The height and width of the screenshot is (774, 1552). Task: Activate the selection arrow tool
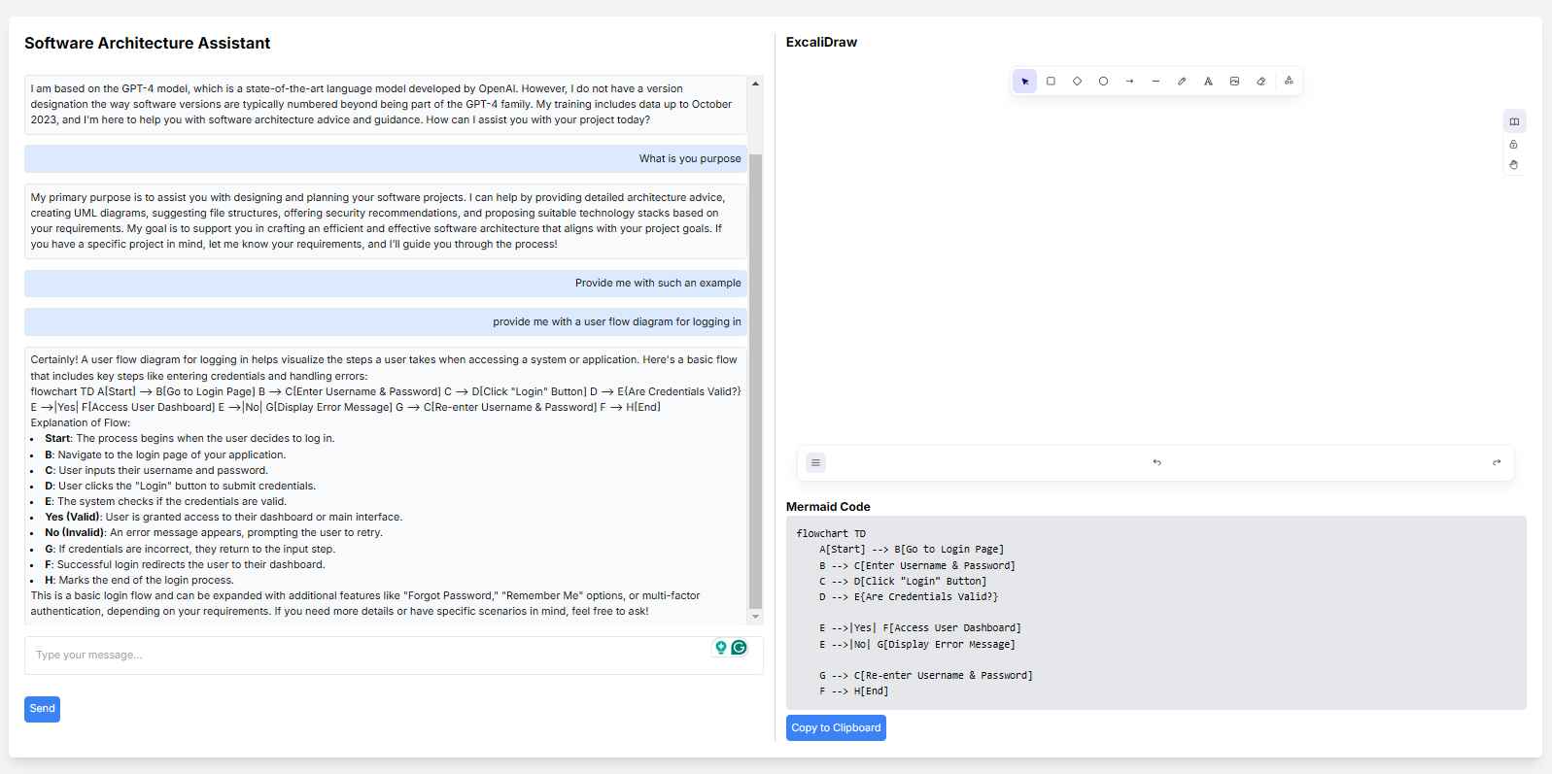coord(1024,82)
